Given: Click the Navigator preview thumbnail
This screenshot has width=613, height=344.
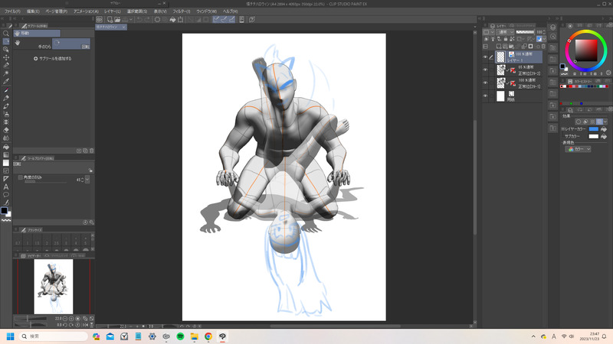Looking at the screenshot, I should click(x=54, y=285).
